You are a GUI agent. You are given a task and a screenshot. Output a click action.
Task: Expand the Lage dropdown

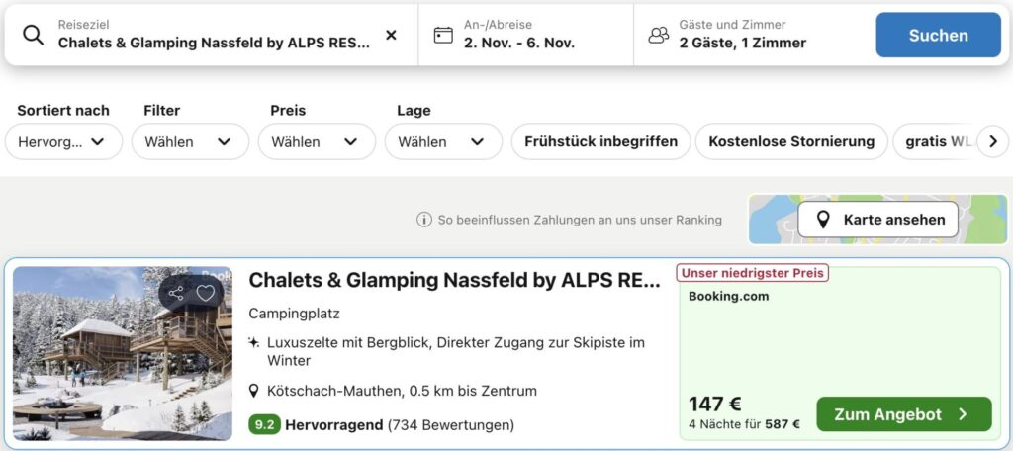coord(443,141)
